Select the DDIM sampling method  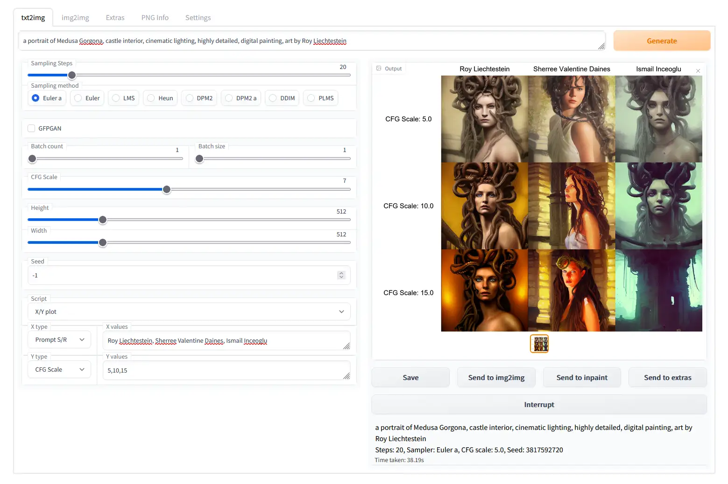(273, 98)
